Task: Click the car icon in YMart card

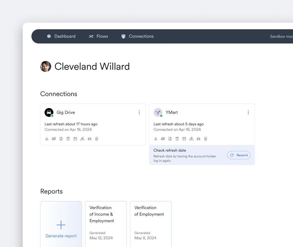Action: [x=198, y=139]
